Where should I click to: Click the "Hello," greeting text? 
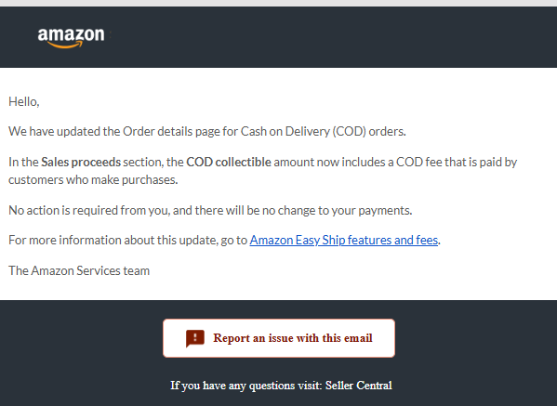pos(24,102)
